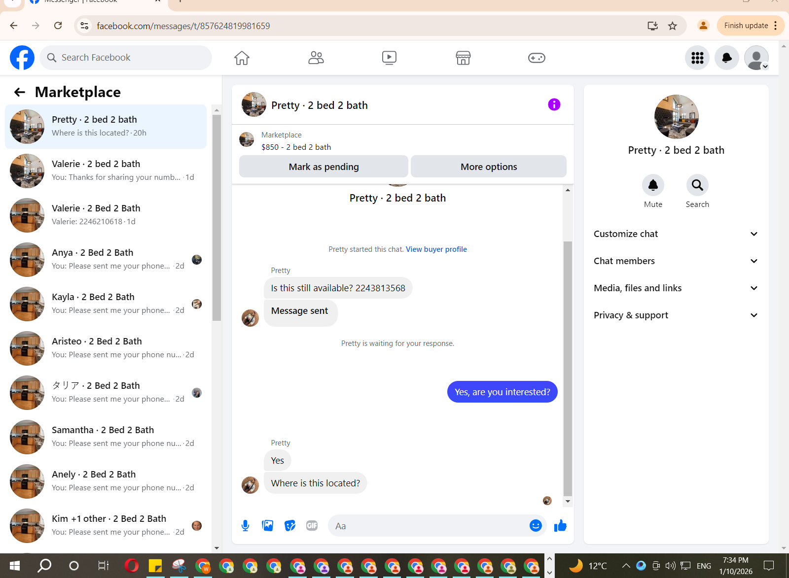Screen dimensions: 789x578
Task: Click the volume speaker tray icon
Action: tap(670, 566)
